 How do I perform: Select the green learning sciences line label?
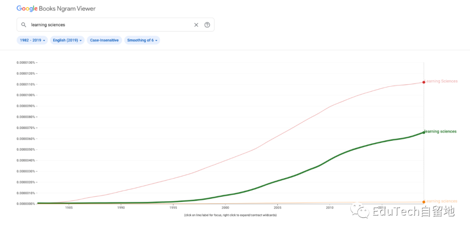[441, 132]
